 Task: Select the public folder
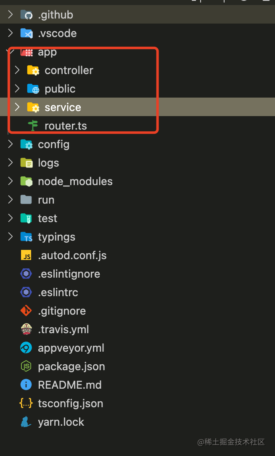pyautogui.click(x=60, y=89)
